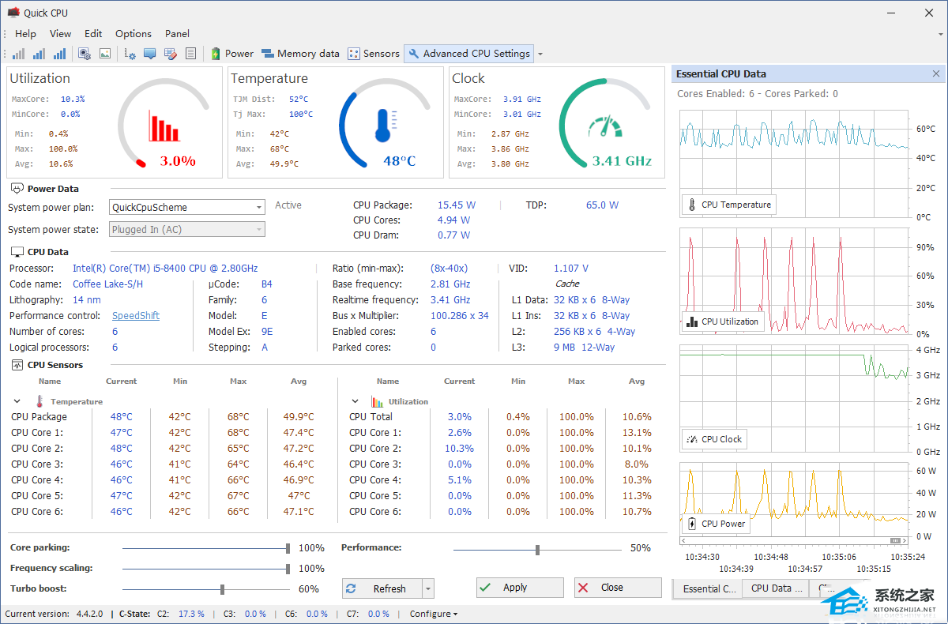This screenshot has width=948, height=624.
Task: Click the CPU Sensors section icon
Action: [17, 365]
